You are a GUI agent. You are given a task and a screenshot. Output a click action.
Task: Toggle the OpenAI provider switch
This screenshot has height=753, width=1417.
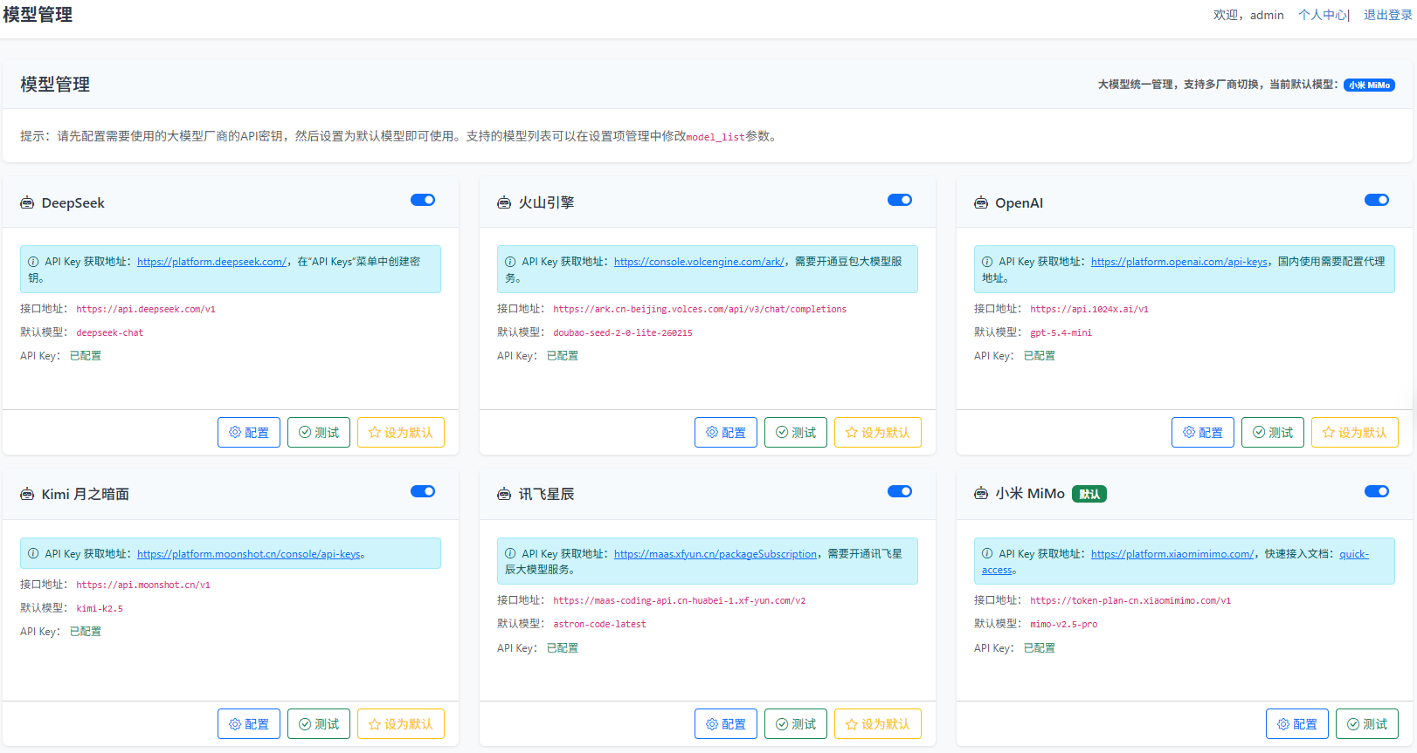pos(1377,200)
